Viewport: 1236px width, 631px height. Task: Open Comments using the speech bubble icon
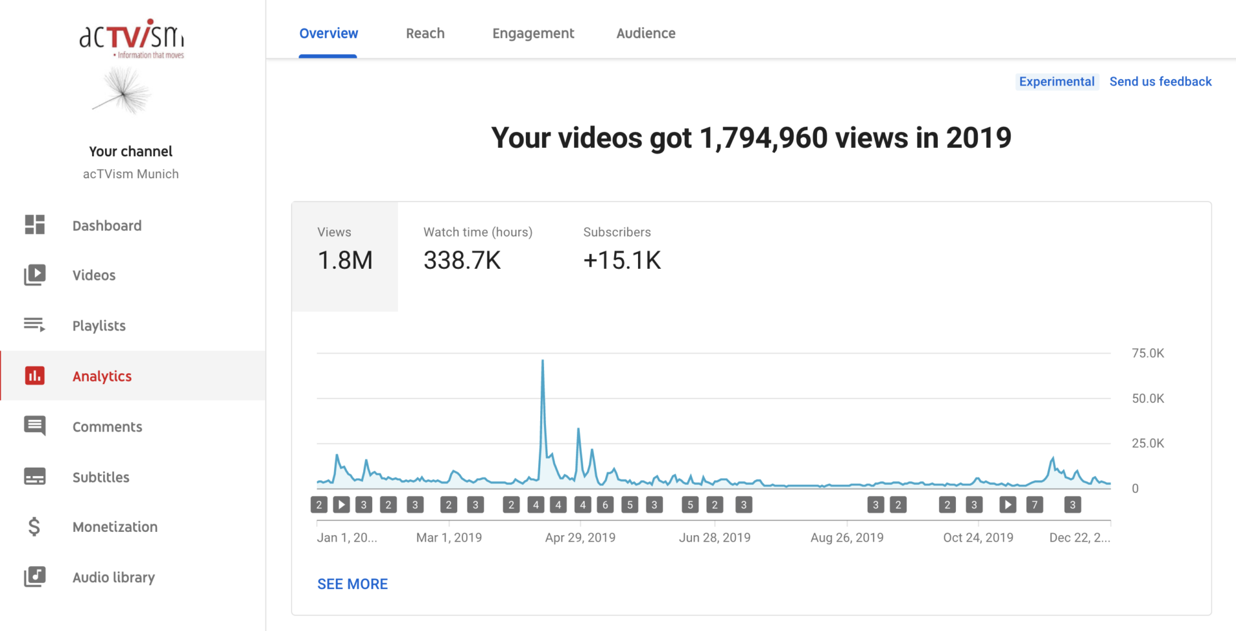[35, 426]
